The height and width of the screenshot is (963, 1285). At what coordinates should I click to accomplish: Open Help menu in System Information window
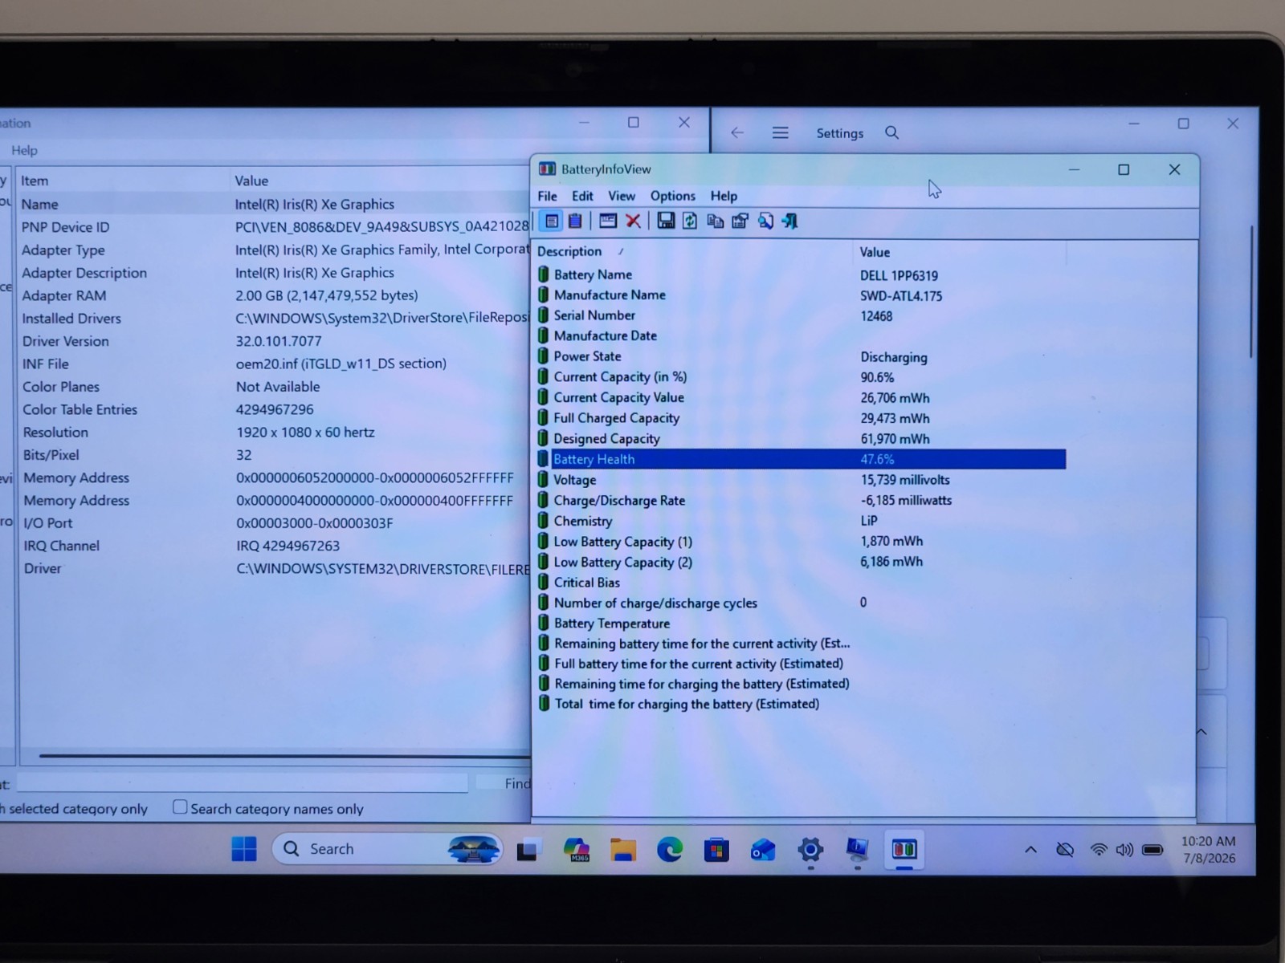point(24,150)
